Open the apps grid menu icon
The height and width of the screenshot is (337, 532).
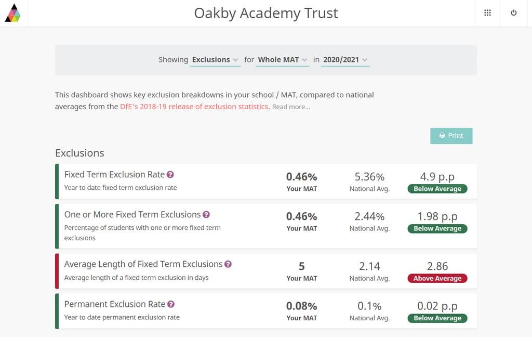pos(487,13)
